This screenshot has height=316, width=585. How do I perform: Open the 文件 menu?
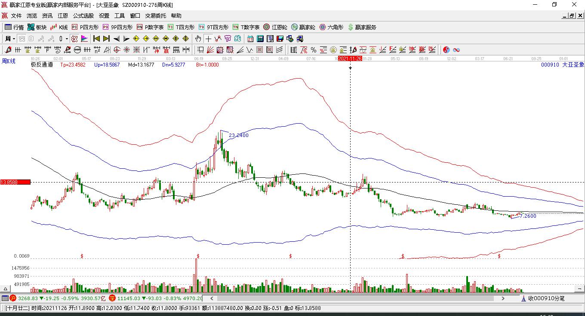click(16, 16)
